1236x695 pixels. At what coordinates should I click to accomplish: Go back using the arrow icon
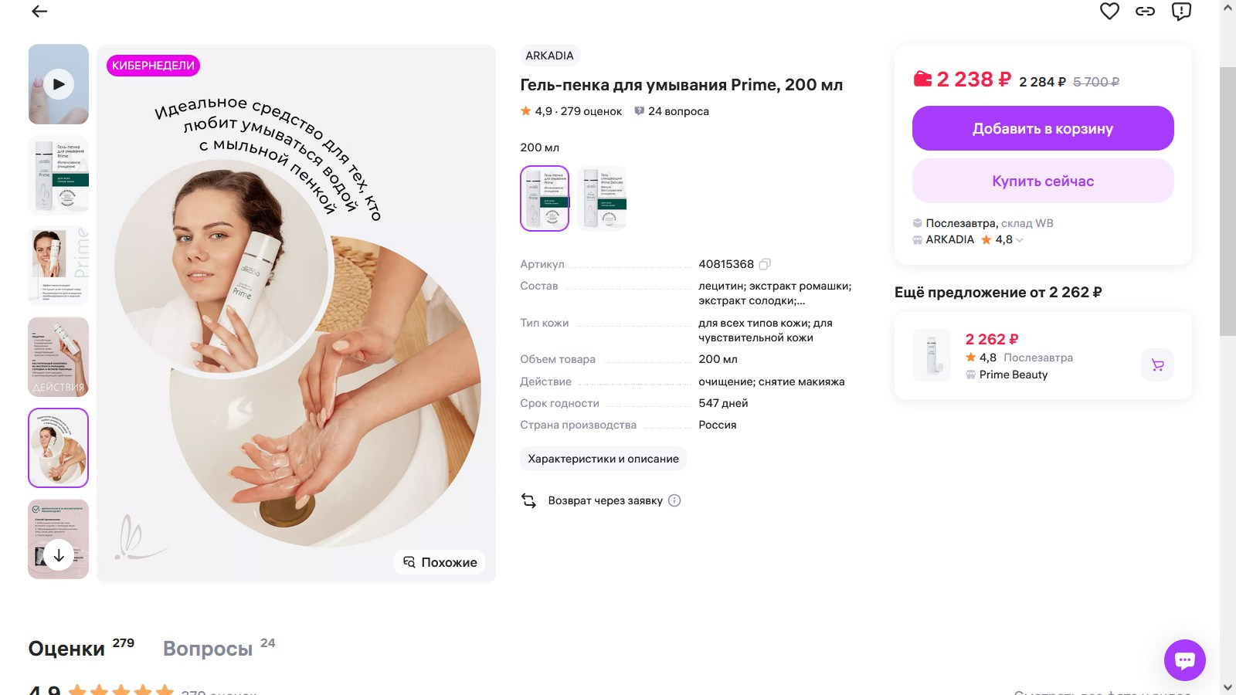click(38, 12)
